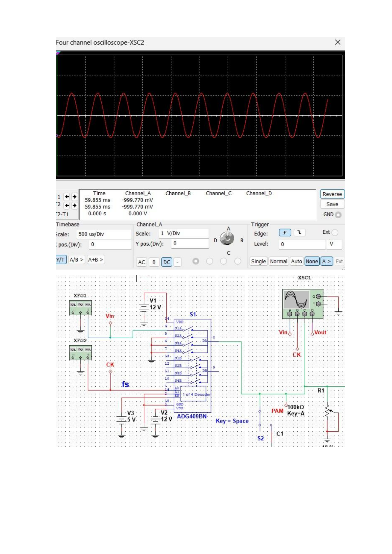Close the XSC2 oscilloscope window
This screenshot has height=554, width=392.
(337, 42)
